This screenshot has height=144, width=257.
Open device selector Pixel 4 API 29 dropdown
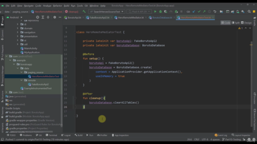coord(139,12)
